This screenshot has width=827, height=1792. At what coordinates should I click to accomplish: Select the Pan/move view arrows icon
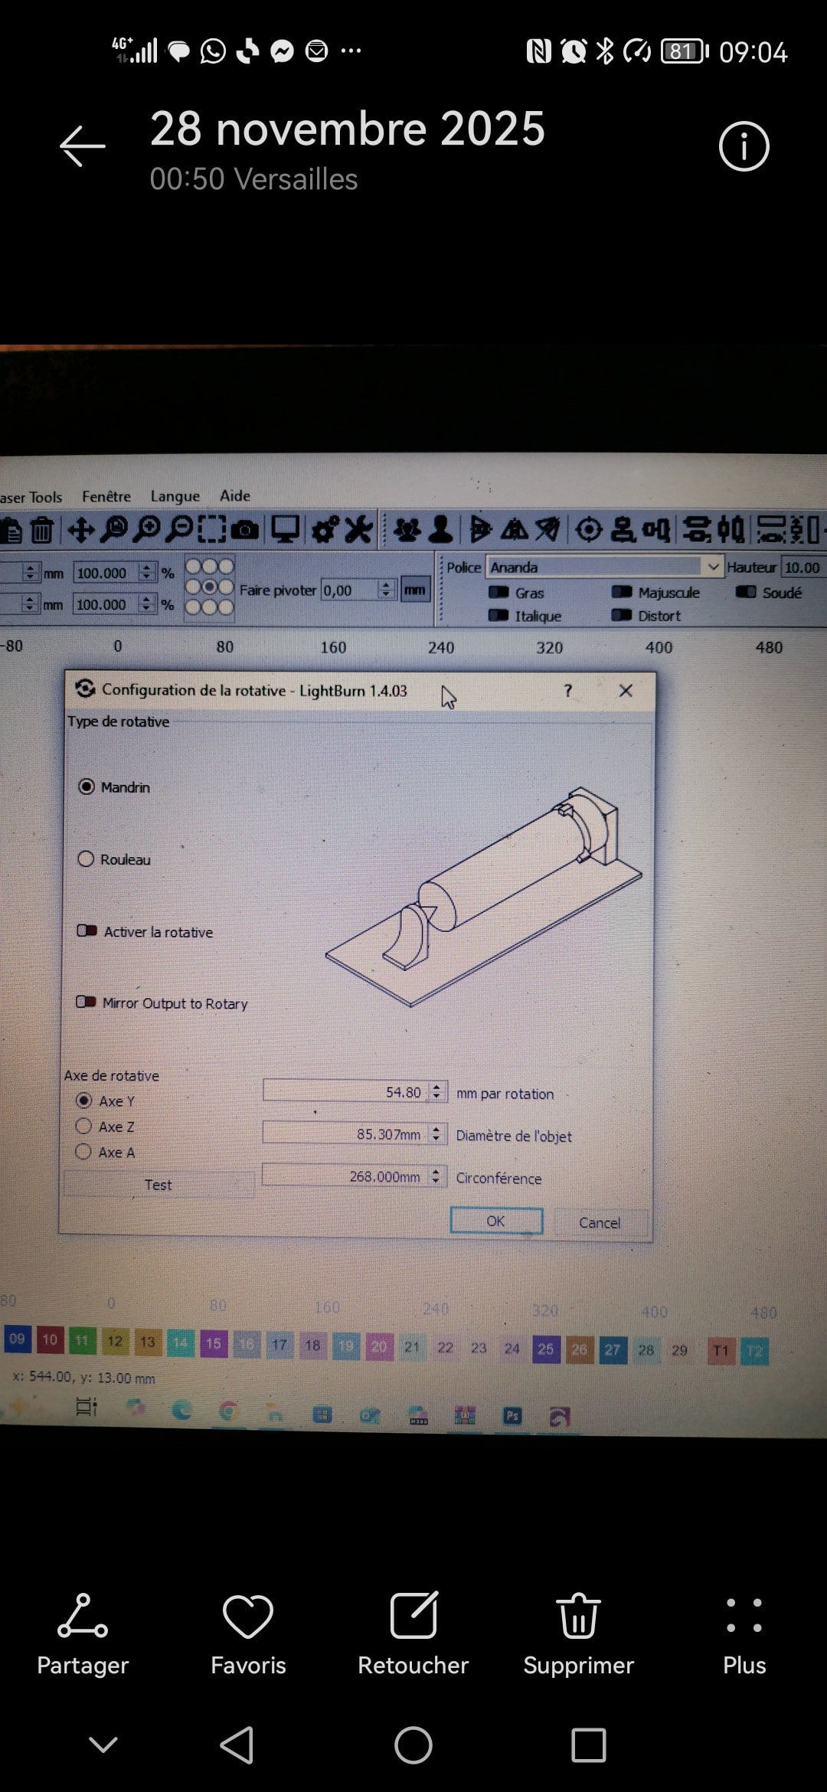(x=80, y=530)
